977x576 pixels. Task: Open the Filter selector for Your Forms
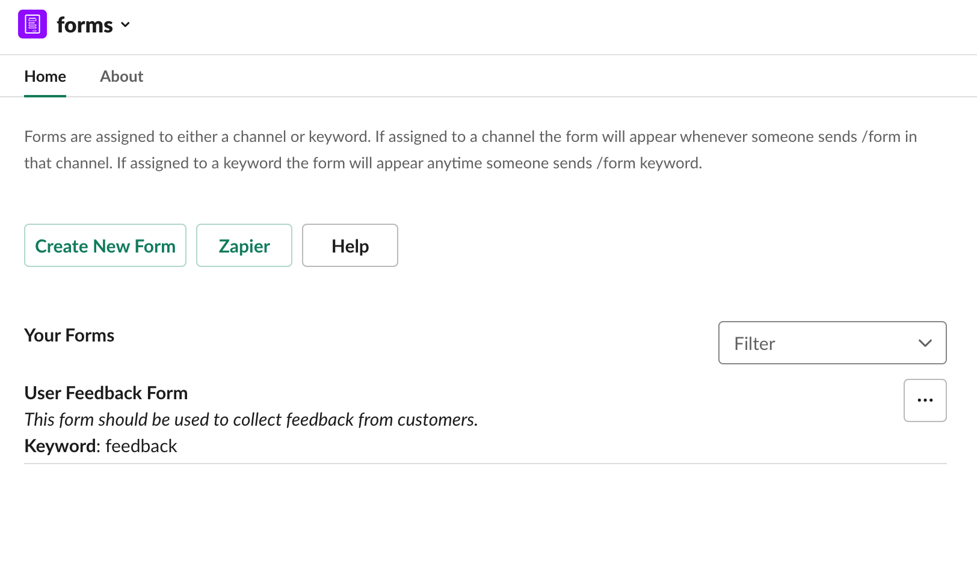(832, 343)
